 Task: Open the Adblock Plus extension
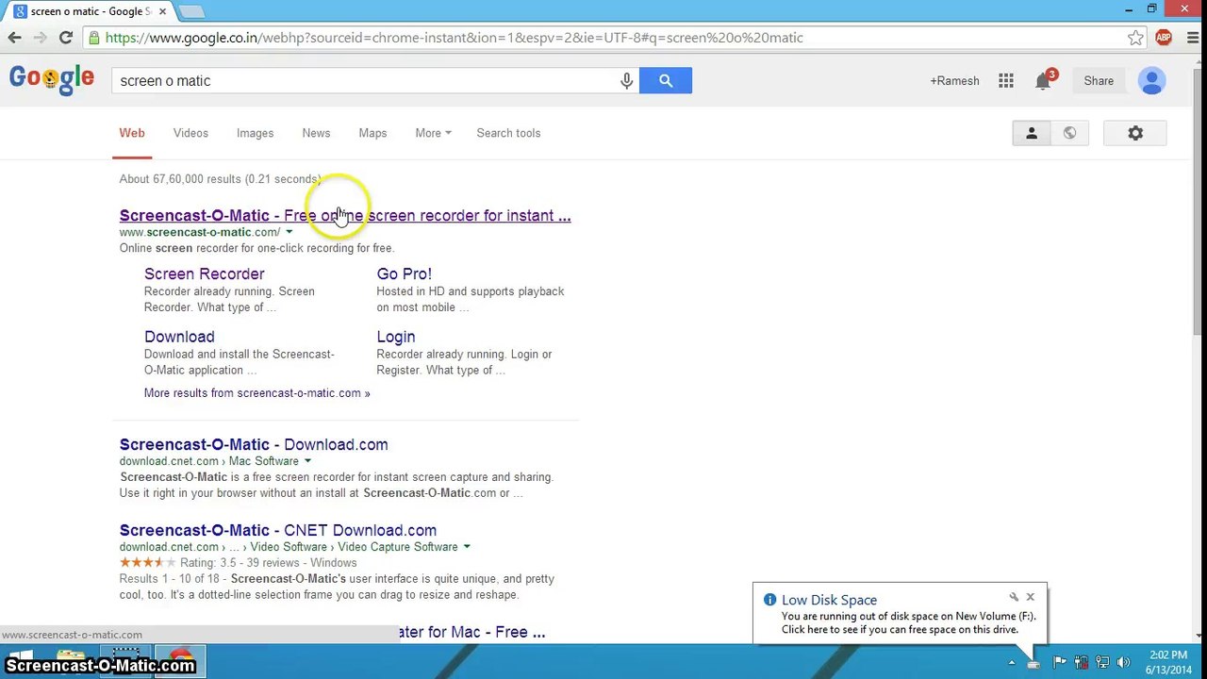point(1164,38)
